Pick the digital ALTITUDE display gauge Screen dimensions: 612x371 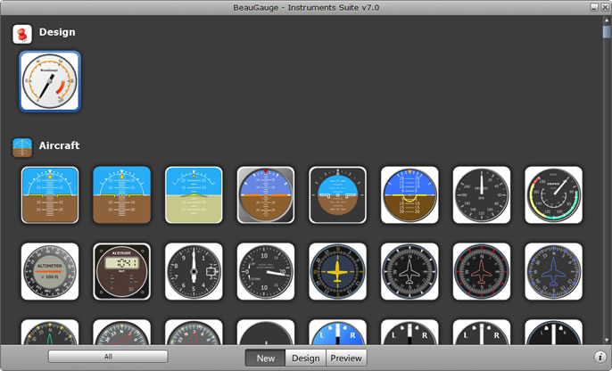click(x=121, y=271)
